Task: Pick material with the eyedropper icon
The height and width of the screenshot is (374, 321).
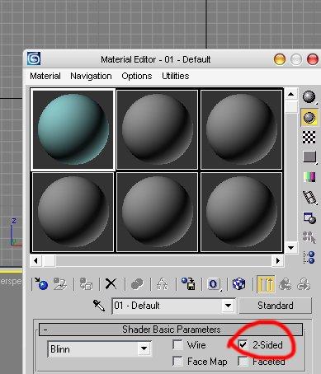Action: [x=99, y=306]
